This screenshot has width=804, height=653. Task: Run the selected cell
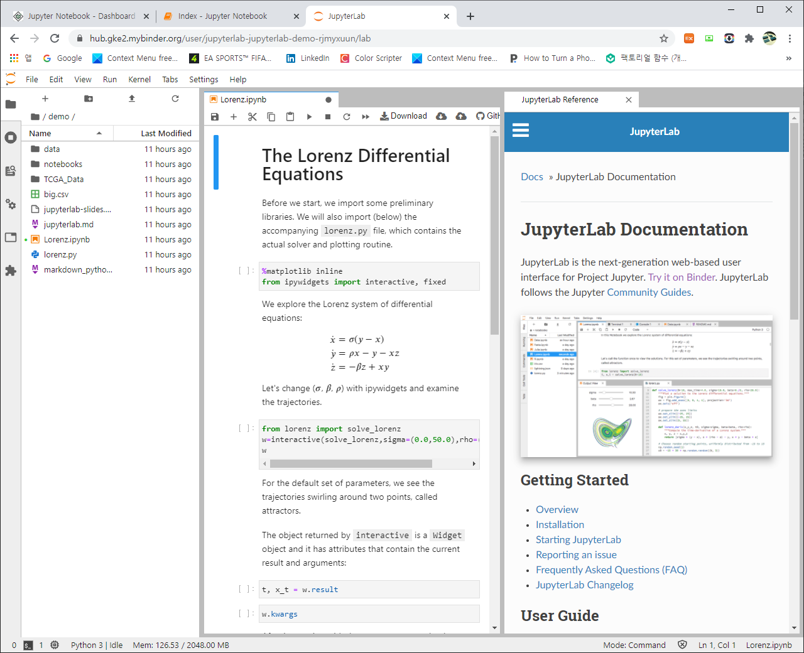(309, 117)
